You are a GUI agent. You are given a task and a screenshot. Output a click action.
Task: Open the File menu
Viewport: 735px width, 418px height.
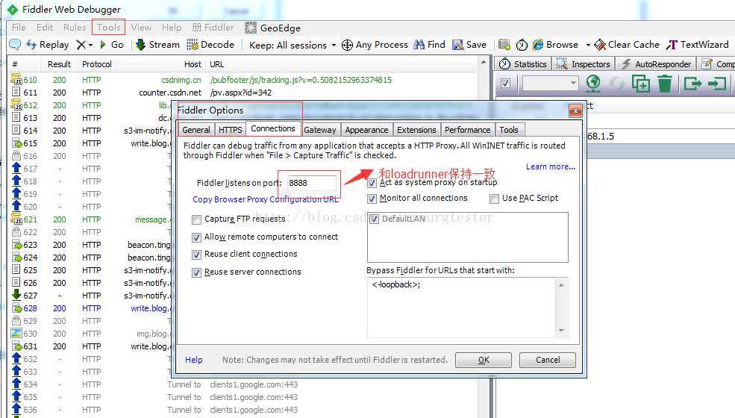coord(19,28)
